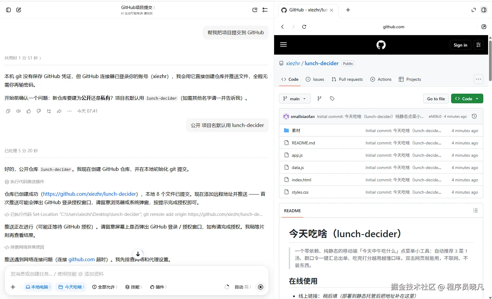Switch to the Issues tab
492x299 pixels.
point(315,79)
